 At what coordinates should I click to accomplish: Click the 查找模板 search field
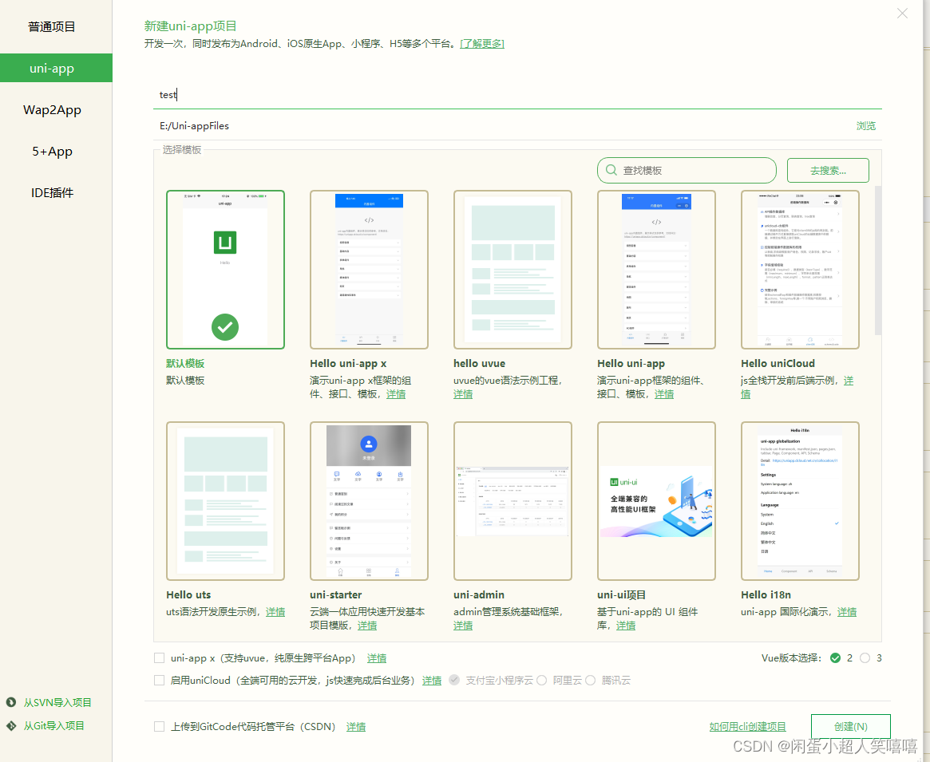pyautogui.click(x=687, y=171)
